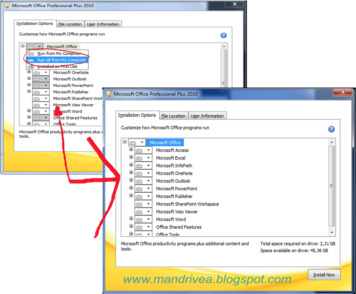Screen dimensions: 356x294
Task: Expand front window Microsoft PowerPoint node
Action: coord(131,188)
